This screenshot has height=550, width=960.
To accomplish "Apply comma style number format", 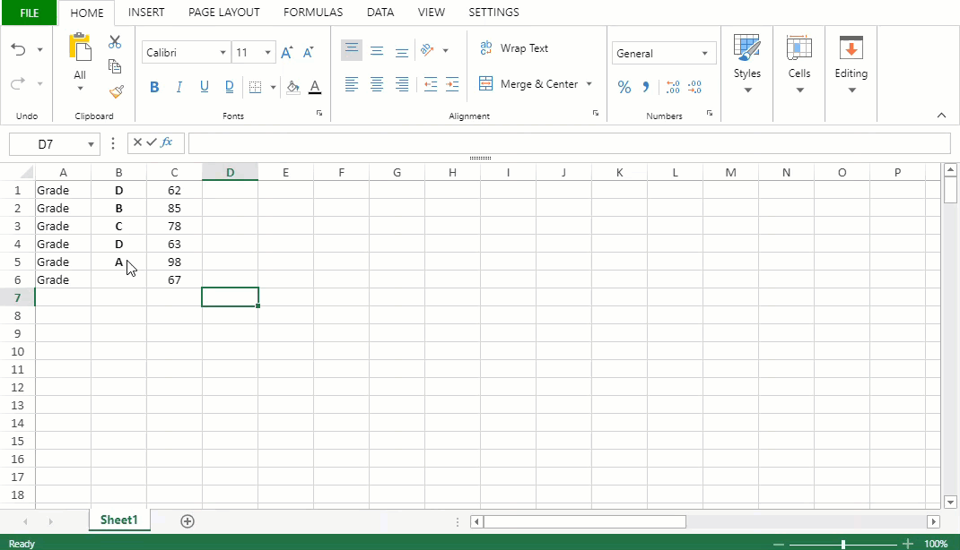I will pos(645,88).
